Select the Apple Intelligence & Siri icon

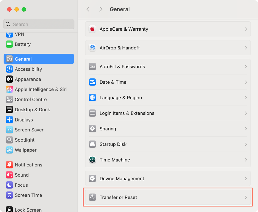click(9, 89)
